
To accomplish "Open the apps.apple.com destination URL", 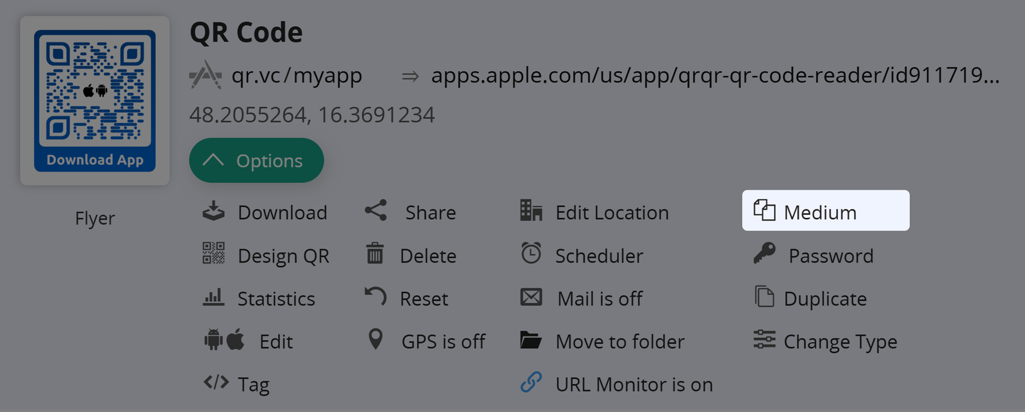I will pyautogui.click(x=714, y=76).
